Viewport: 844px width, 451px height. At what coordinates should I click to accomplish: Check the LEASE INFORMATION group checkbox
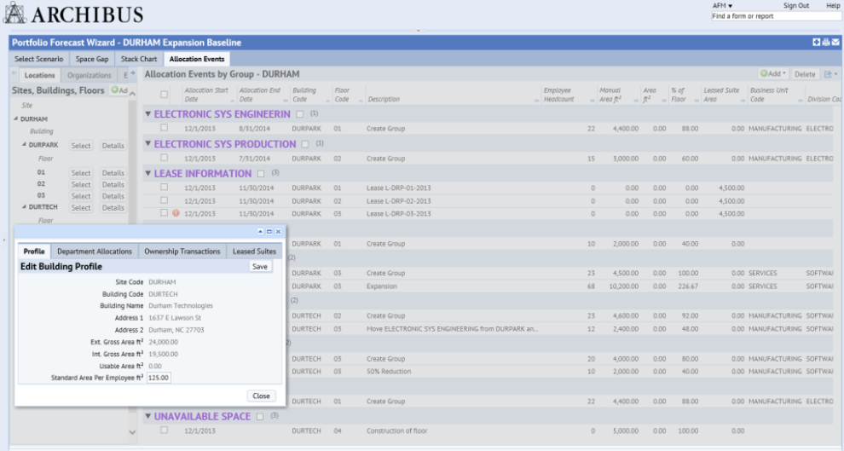click(x=261, y=174)
